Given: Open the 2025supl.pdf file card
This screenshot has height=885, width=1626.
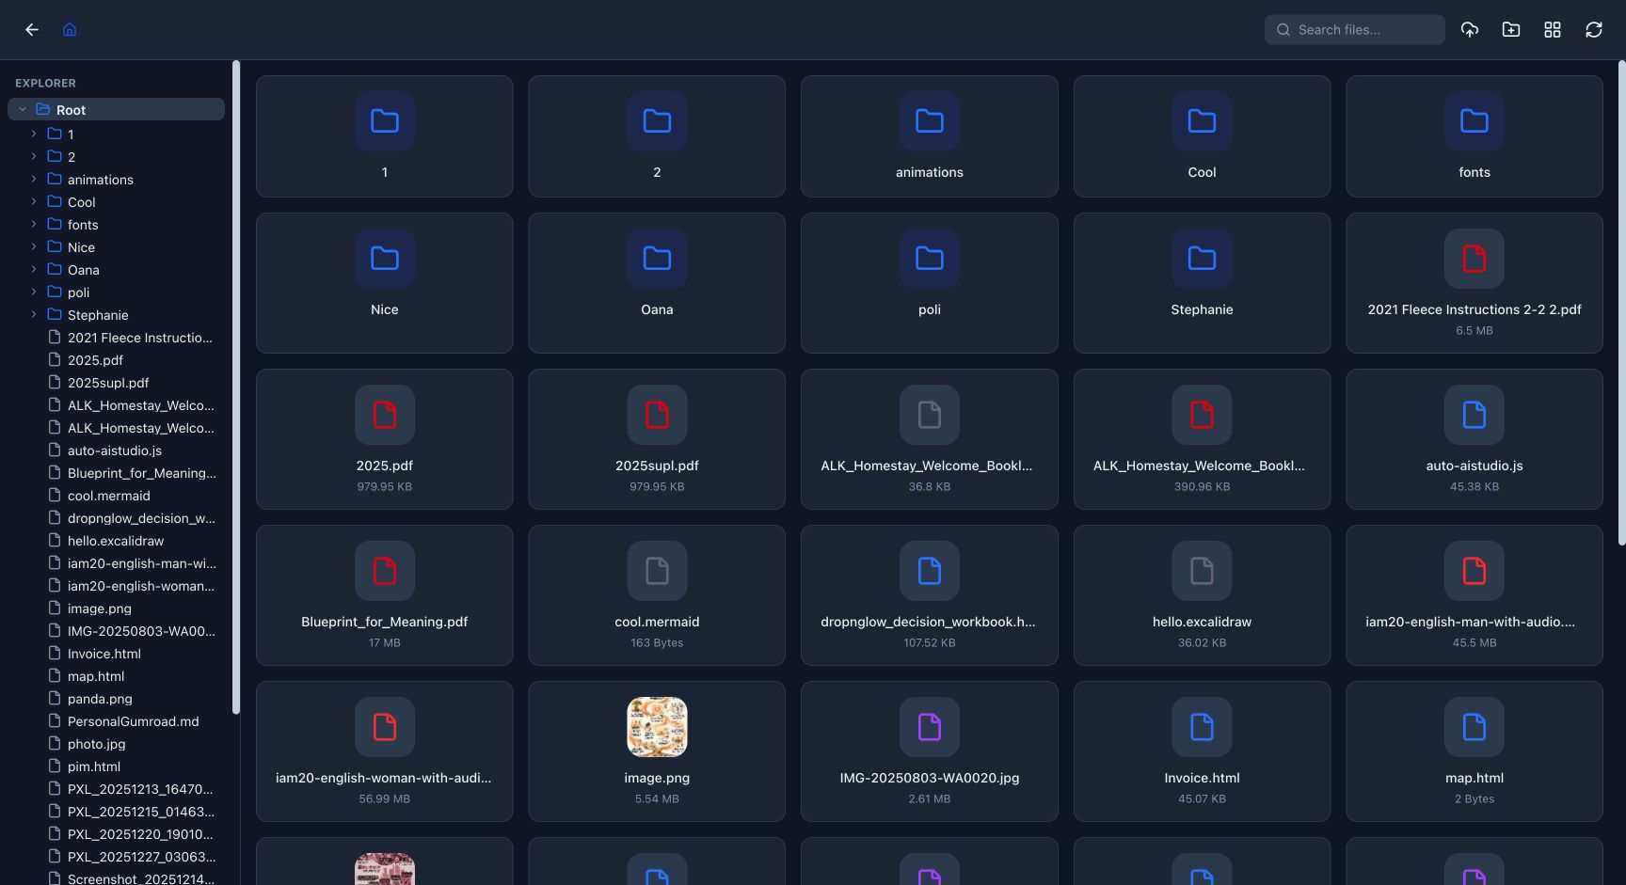Looking at the screenshot, I should [657, 439].
